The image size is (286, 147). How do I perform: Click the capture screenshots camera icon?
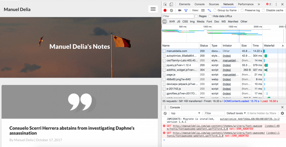coord(180,10)
